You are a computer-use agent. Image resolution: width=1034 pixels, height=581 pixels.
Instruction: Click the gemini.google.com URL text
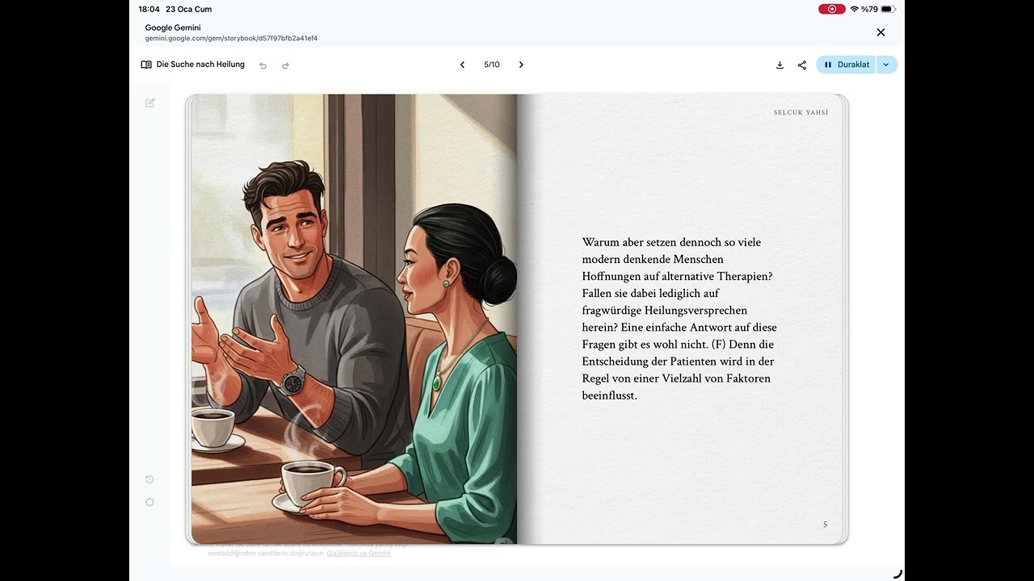(231, 38)
